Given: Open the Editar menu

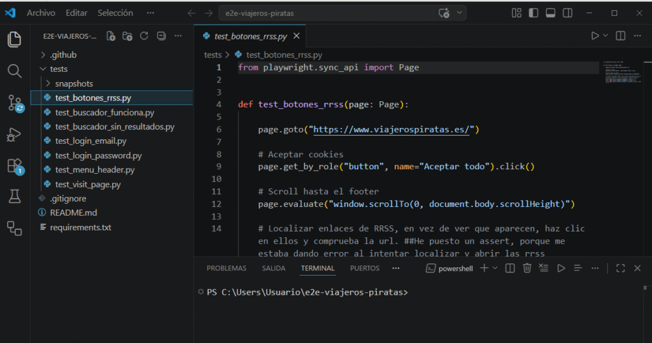Looking at the screenshot, I should pos(76,13).
